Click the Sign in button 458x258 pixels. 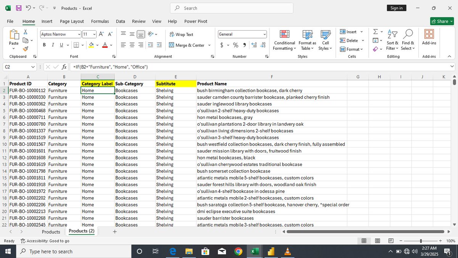397,8
